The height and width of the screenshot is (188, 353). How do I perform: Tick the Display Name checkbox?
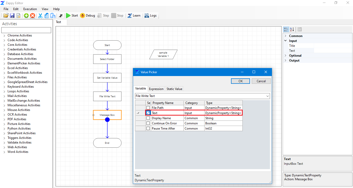(x=148, y=118)
